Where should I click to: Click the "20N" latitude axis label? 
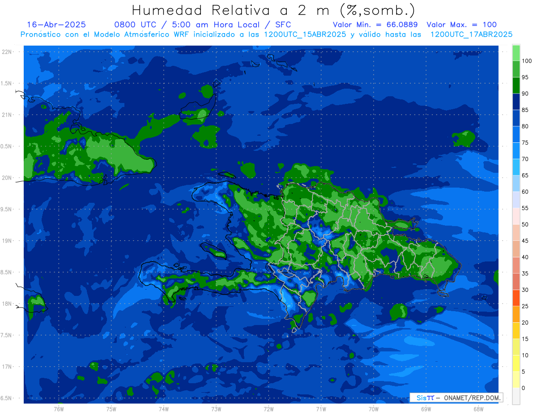[x=6, y=178]
